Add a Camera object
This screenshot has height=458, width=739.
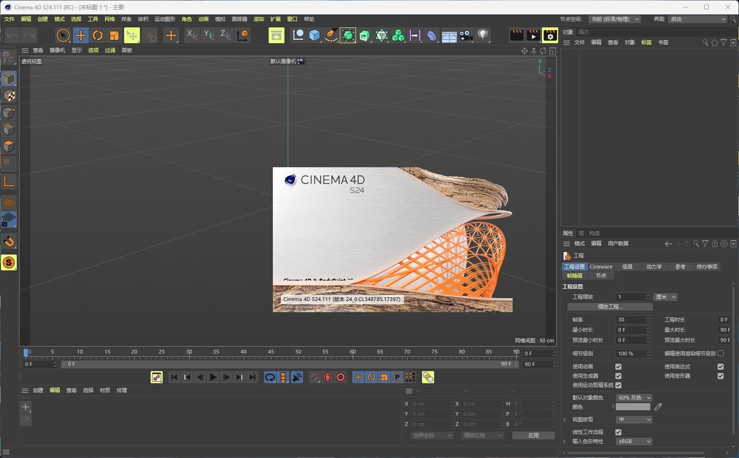[466, 35]
